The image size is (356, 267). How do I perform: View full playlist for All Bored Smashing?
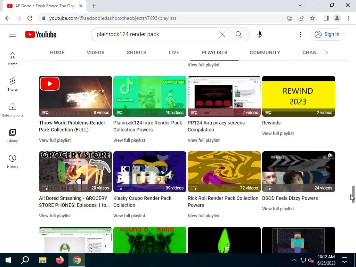click(x=55, y=216)
